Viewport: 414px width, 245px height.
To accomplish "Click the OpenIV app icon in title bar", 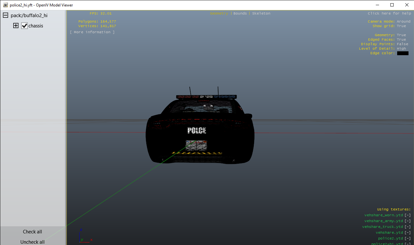I will pyautogui.click(x=5, y=5).
